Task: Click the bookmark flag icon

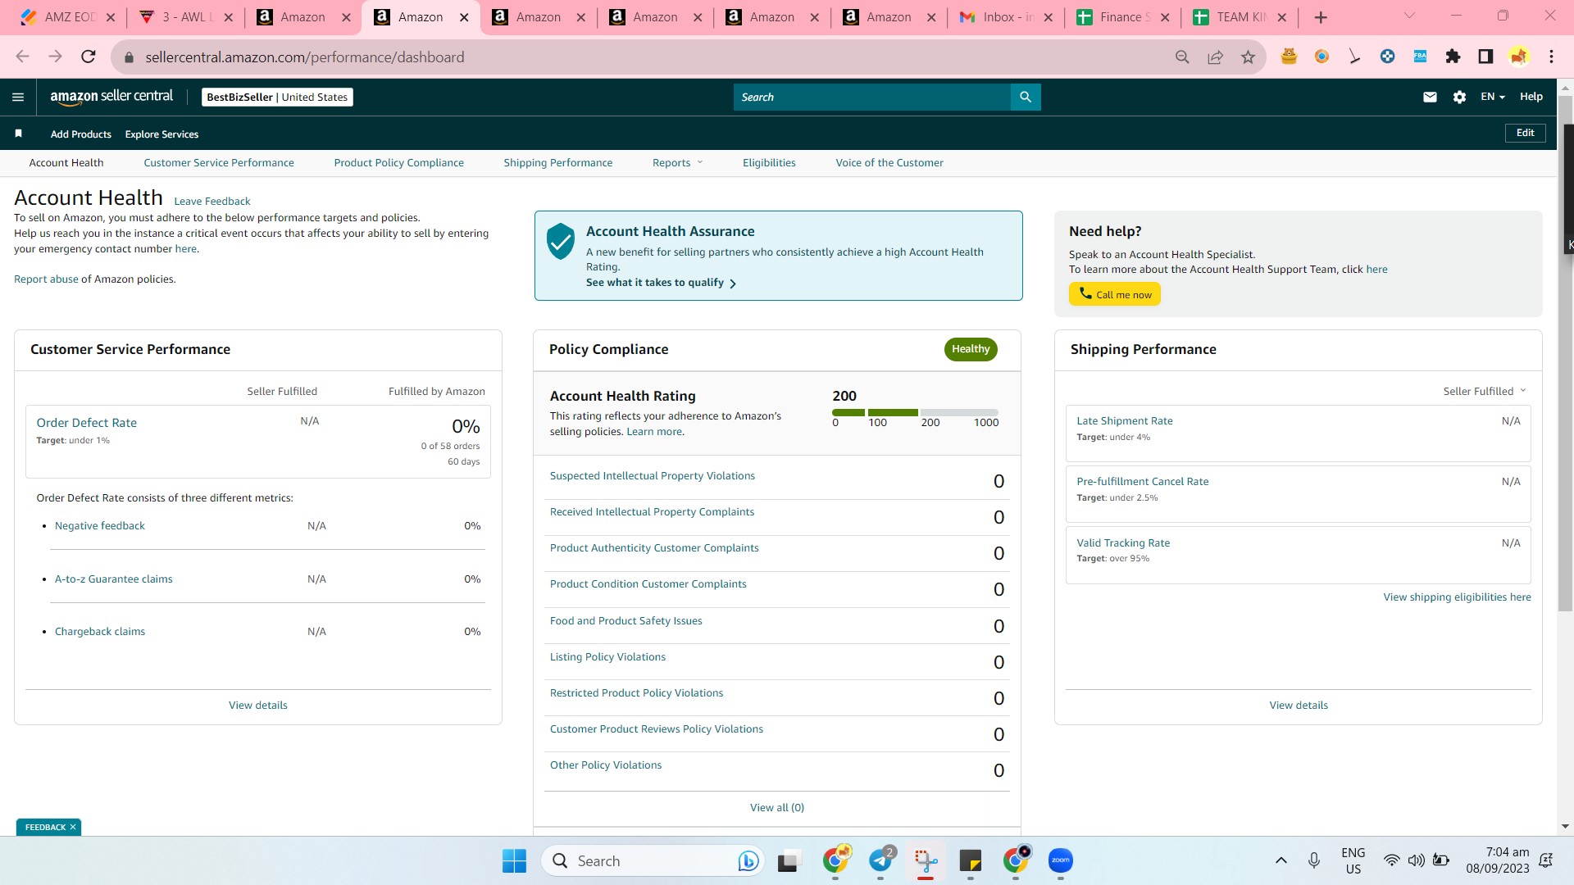Action: coord(18,134)
